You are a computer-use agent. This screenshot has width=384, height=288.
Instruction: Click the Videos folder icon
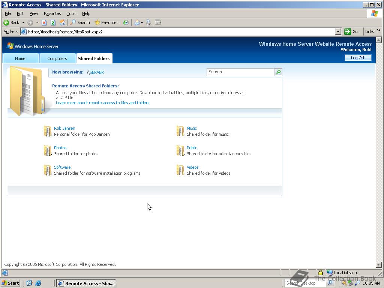pos(180,170)
